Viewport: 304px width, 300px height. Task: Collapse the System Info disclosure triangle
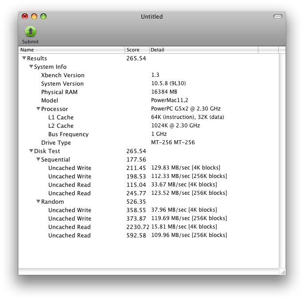pyautogui.click(x=31, y=67)
